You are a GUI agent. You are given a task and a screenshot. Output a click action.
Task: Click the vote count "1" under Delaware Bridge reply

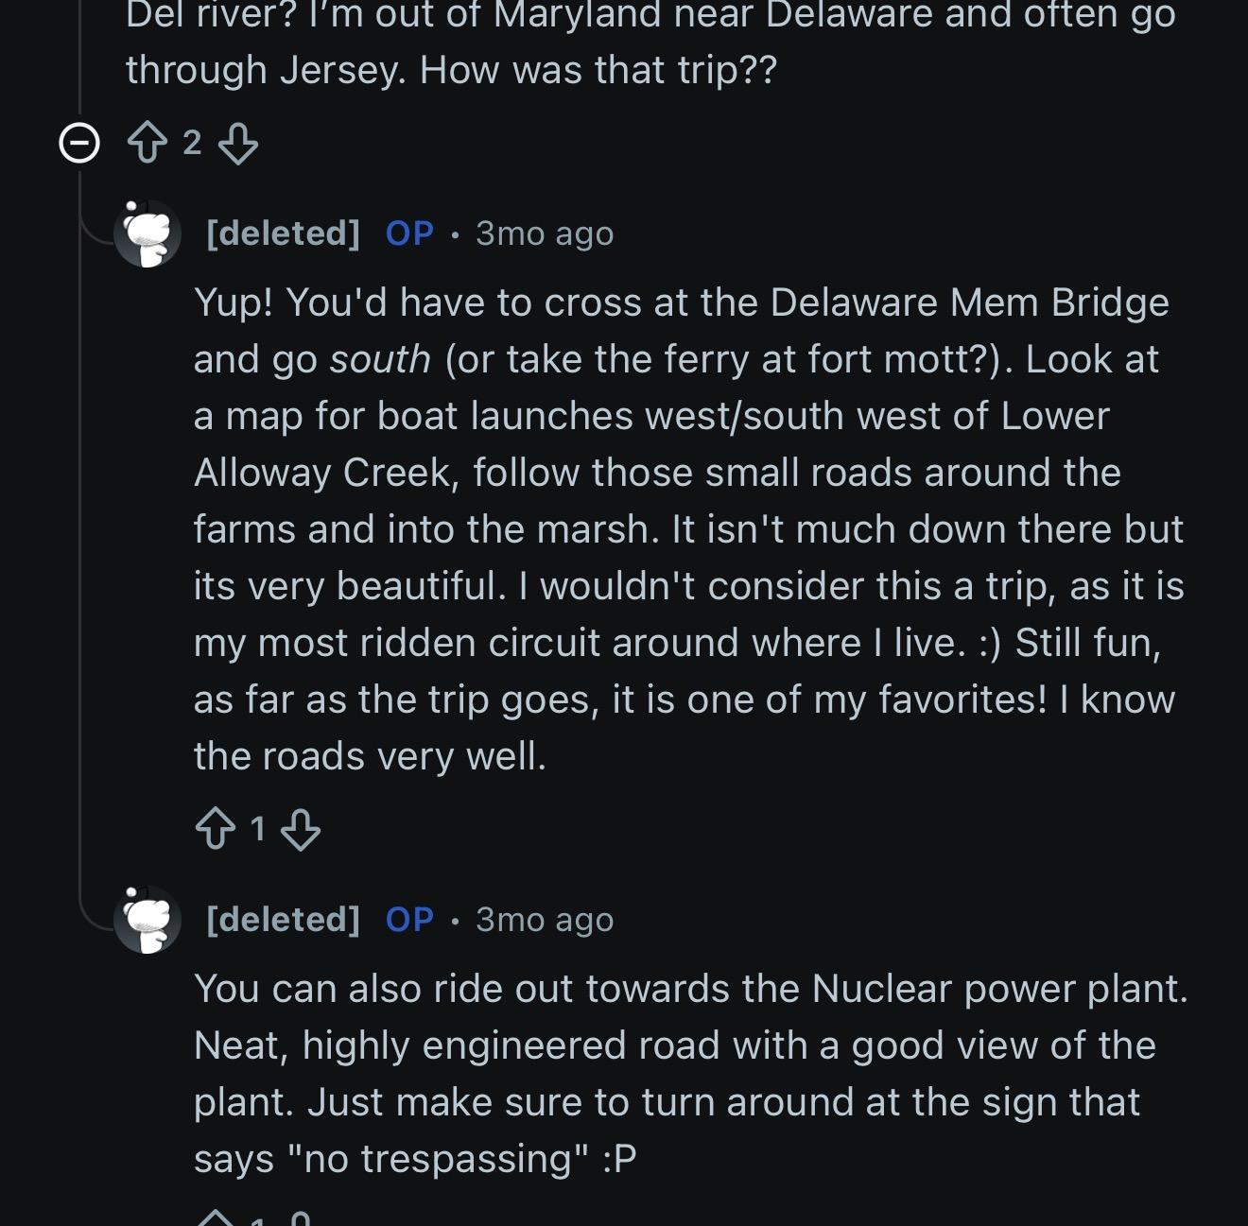click(x=257, y=830)
